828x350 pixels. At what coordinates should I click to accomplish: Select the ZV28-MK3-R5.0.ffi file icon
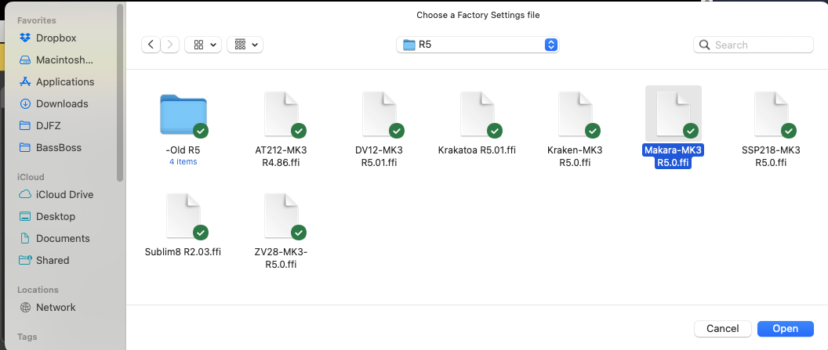click(281, 216)
